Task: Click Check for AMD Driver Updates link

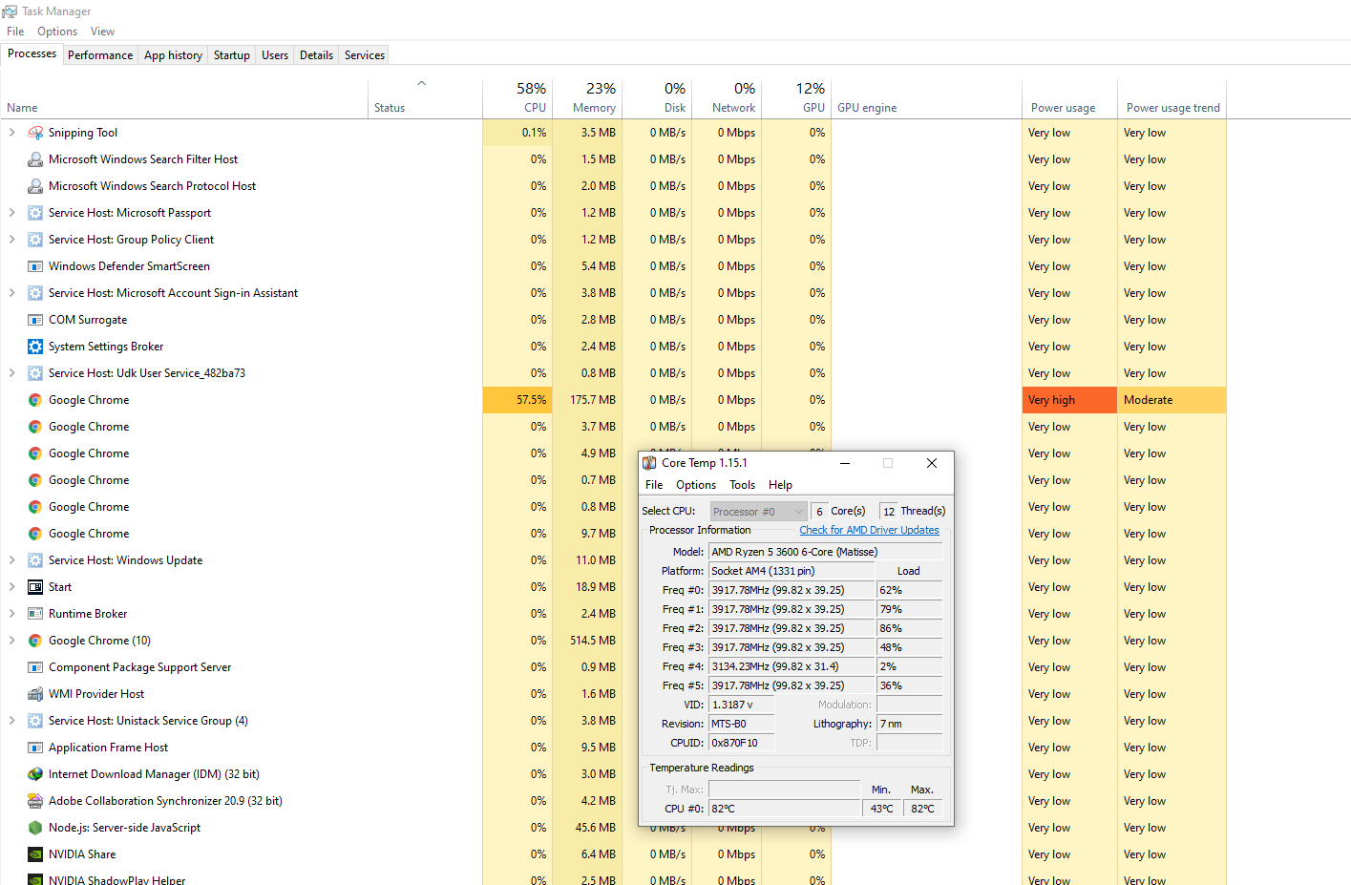Action: click(869, 530)
